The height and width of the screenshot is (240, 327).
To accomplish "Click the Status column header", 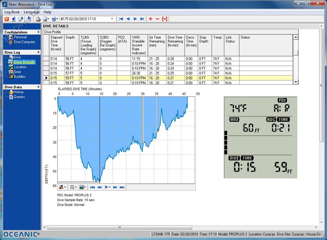I will tap(266, 45).
